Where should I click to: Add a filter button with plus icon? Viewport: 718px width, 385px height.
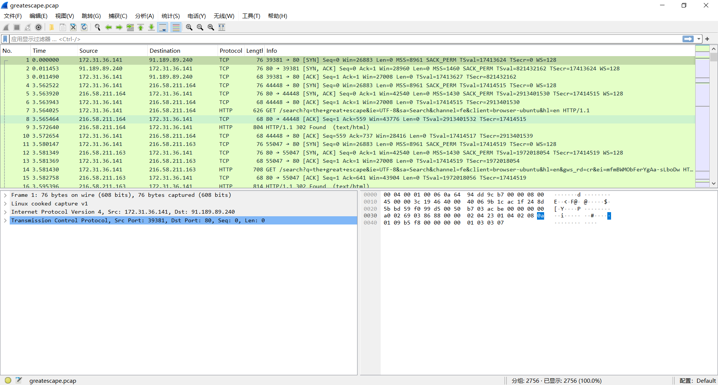(x=707, y=39)
